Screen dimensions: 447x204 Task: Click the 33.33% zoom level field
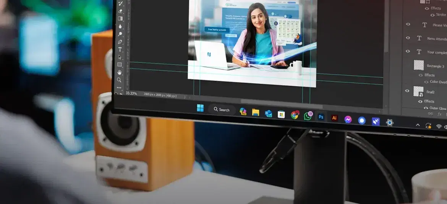click(131, 93)
